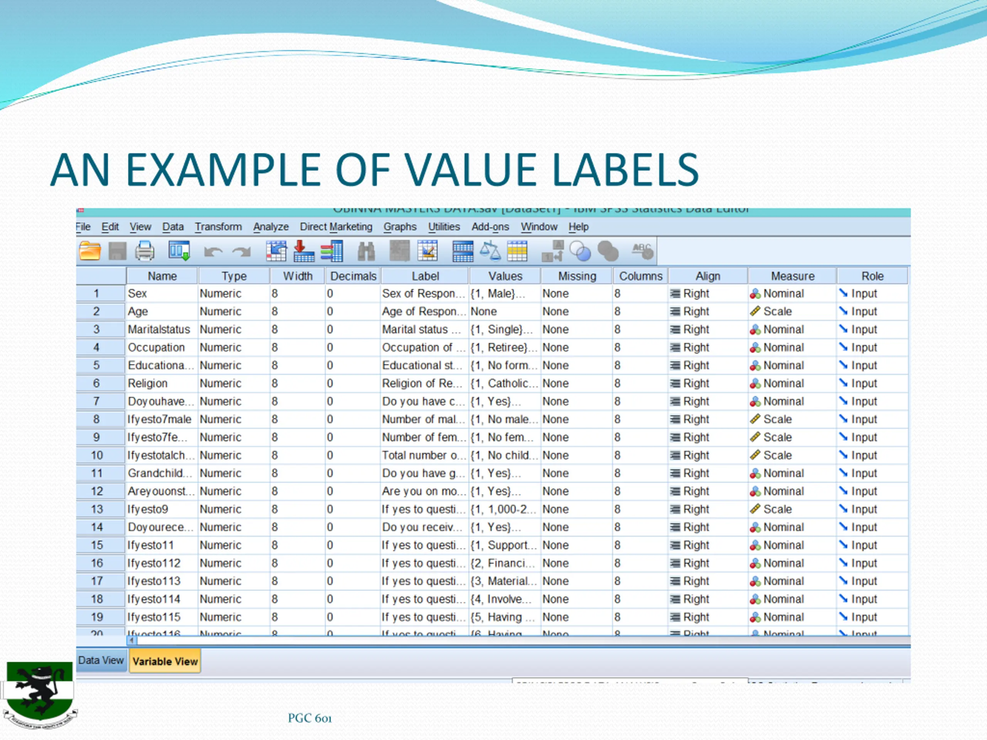
Task: Open the Graphs menu
Action: tap(400, 227)
